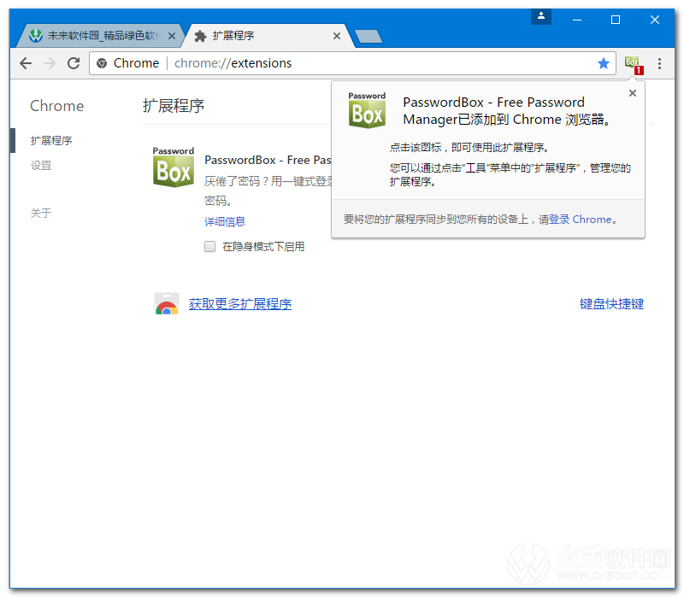The image size is (684, 598).
Task: Enable 在隐身模式下启用 checkbox
Action: tap(209, 247)
